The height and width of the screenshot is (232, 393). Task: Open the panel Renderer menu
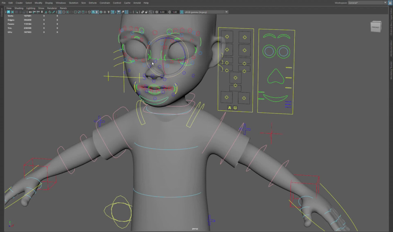(x=52, y=8)
